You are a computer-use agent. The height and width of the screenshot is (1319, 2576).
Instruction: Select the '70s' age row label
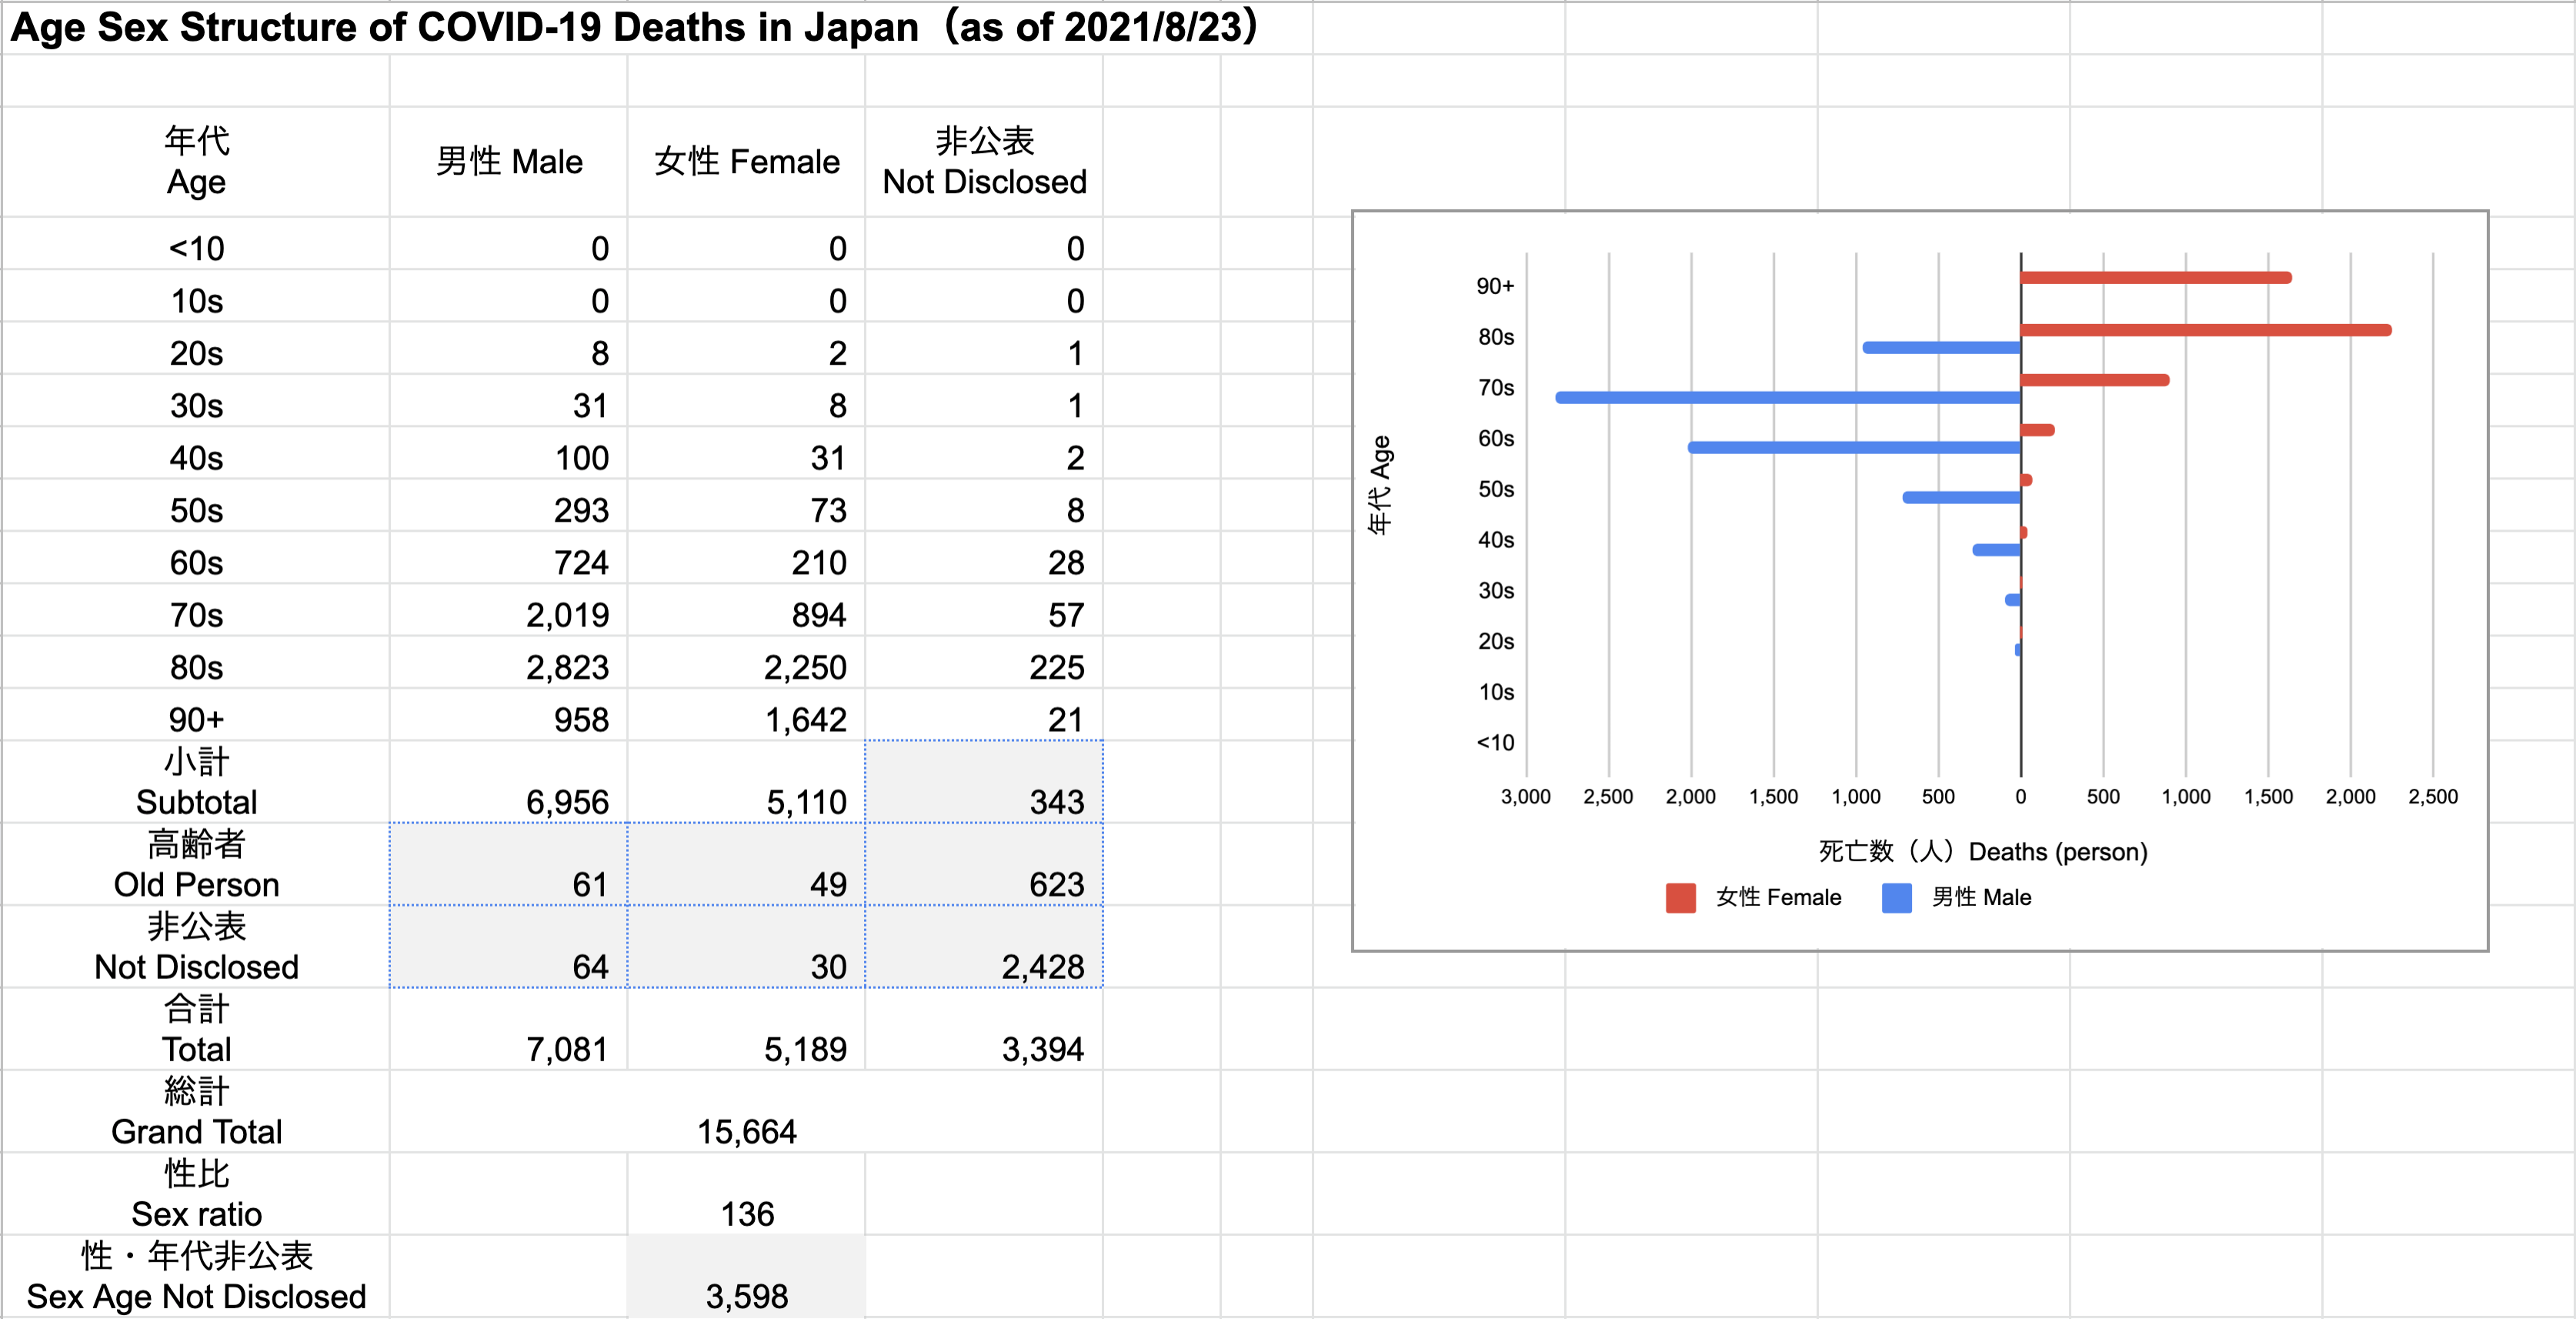tap(196, 615)
